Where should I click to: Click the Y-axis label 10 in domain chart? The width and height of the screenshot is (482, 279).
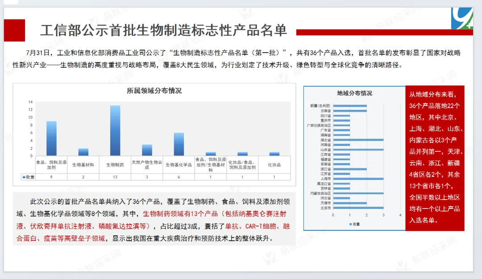click(x=30, y=117)
